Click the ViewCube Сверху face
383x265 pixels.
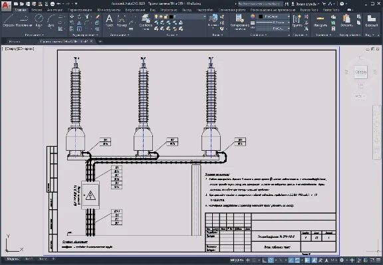pos(360,72)
